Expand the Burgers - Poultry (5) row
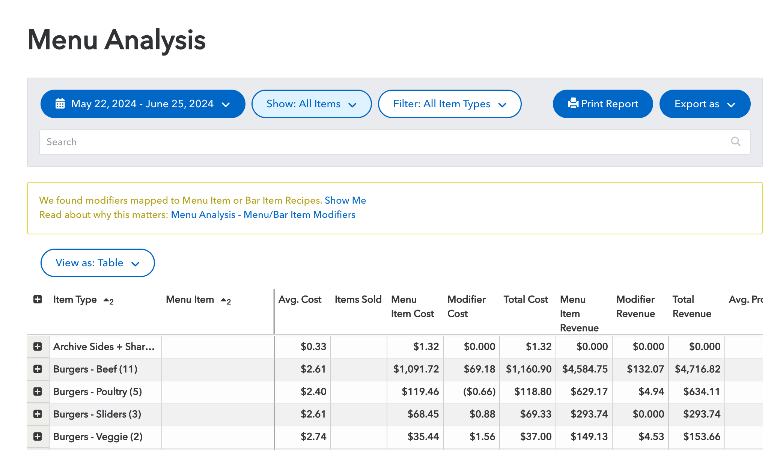This screenshot has width=777, height=450. pyautogui.click(x=38, y=391)
